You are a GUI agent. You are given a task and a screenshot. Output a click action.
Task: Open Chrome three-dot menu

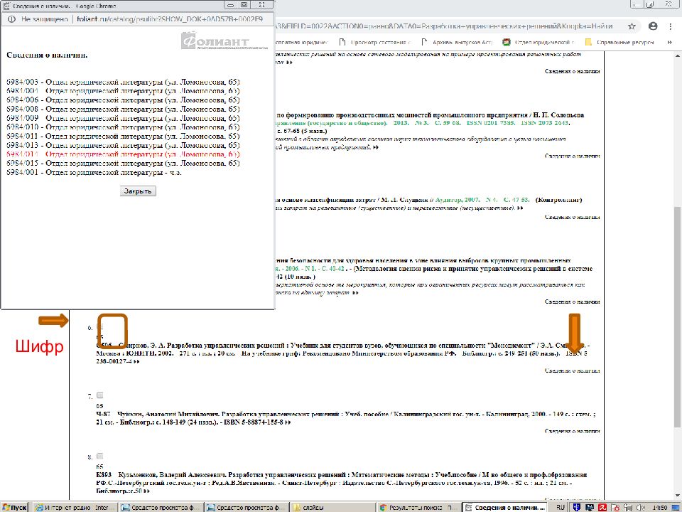(x=671, y=26)
